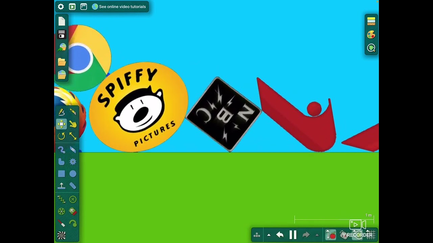Open the options gear menu
Viewport: 433px width, 243px height.
pyautogui.click(x=61, y=6)
